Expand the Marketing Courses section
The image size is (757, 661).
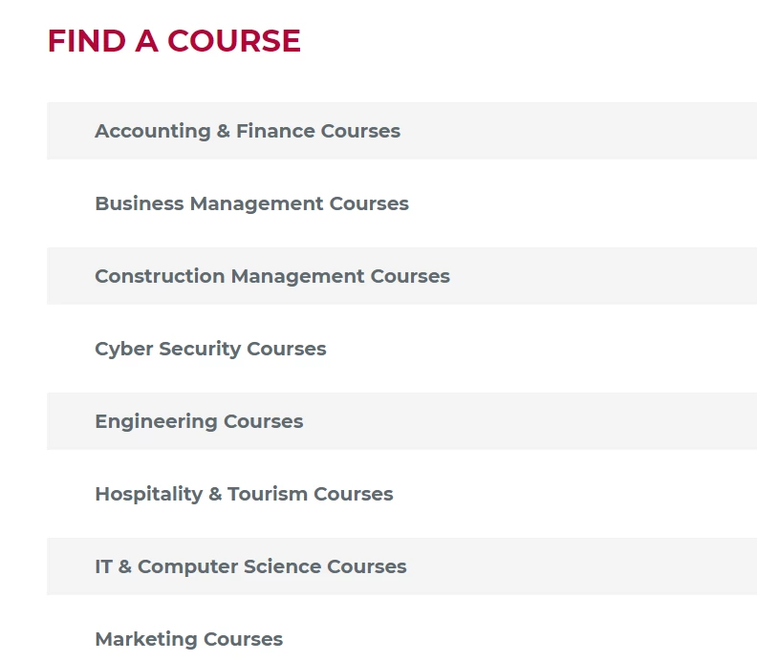(x=401, y=639)
